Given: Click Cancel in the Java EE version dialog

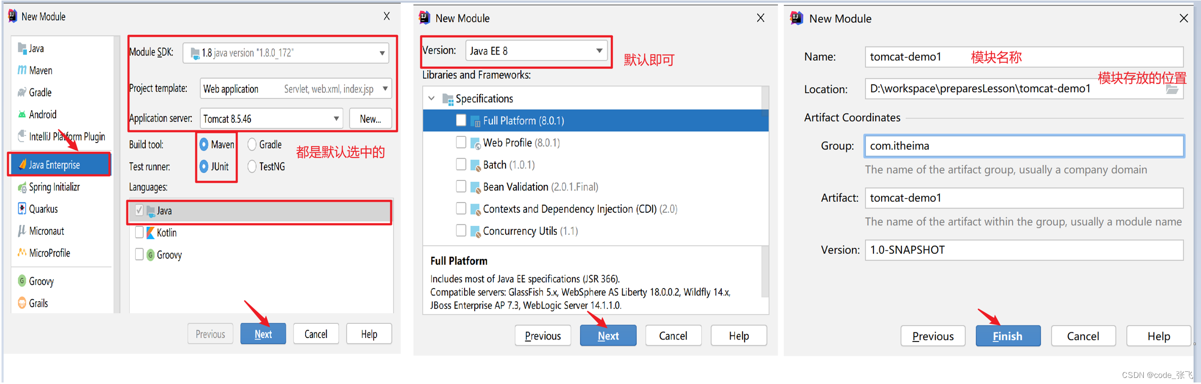Looking at the screenshot, I should click(x=674, y=336).
